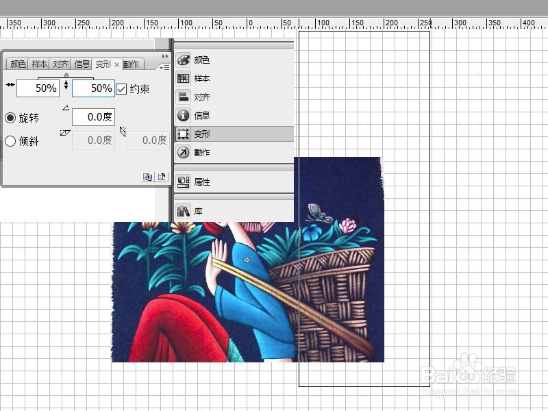Click the rotation 0.0度 input field

pos(93,117)
